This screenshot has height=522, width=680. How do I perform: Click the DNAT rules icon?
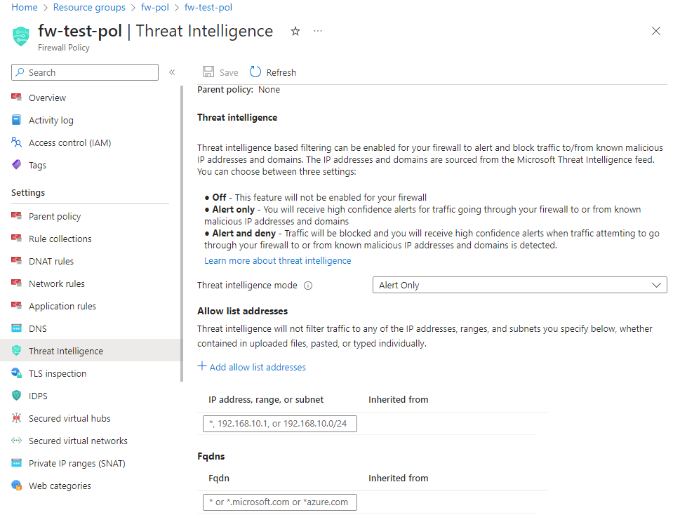(x=16, y=260)
